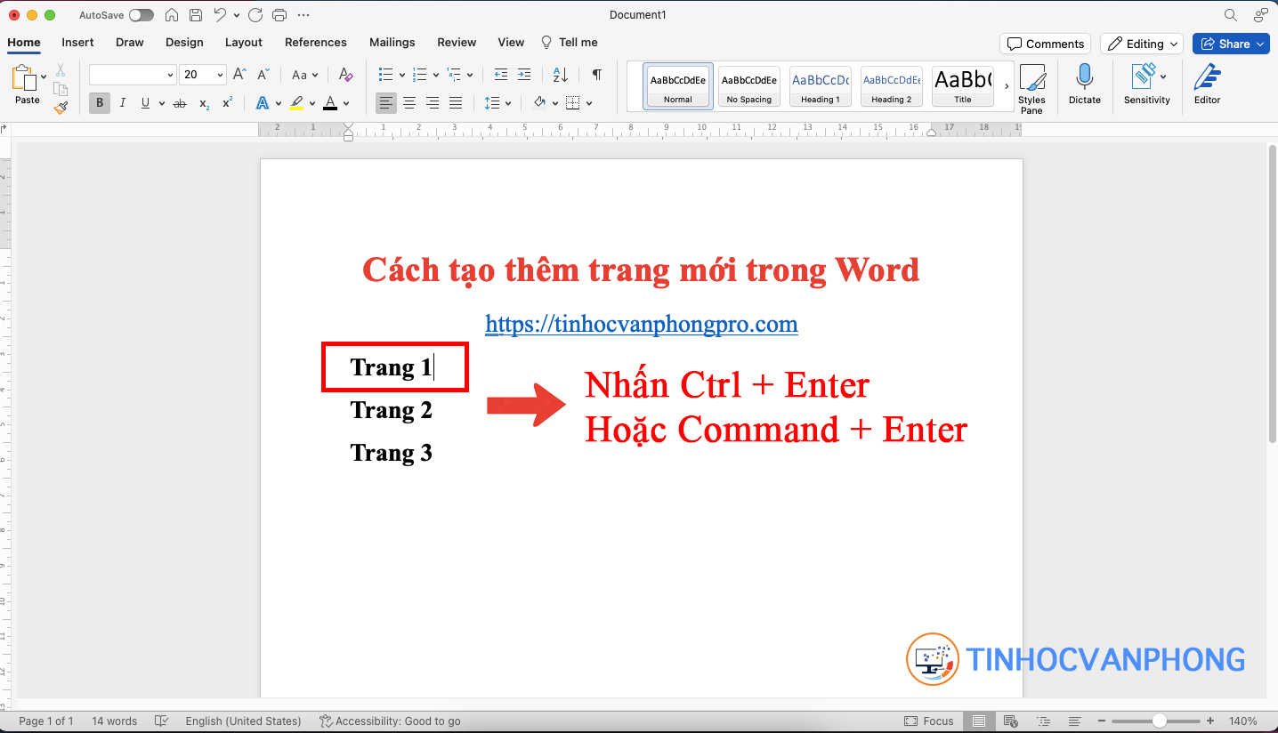Open the Styles Pane
This screenshot has height=733, width=1278.
[x=1031, y=89]
